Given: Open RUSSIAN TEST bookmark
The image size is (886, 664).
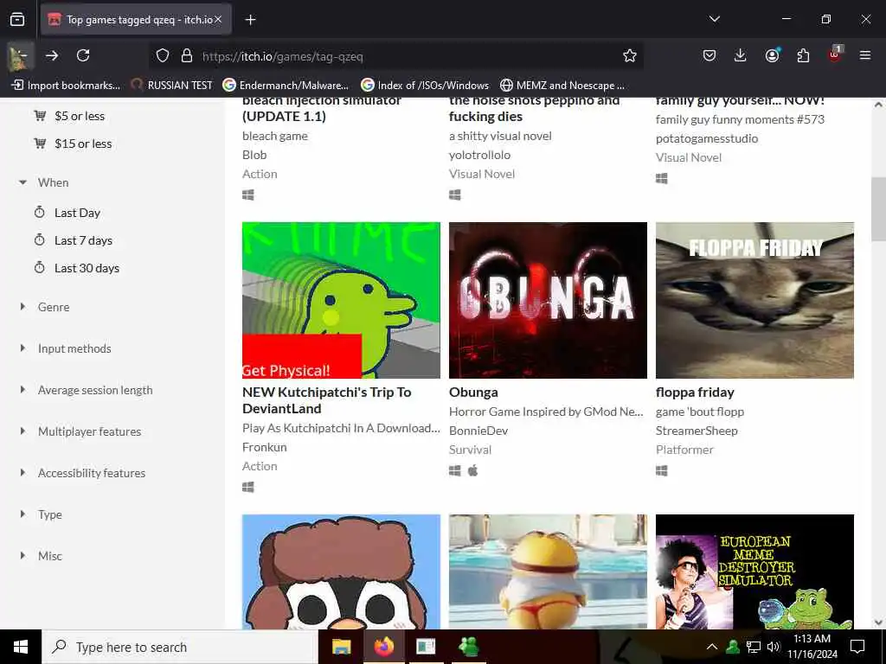Looking at the screenshot, I should click(x=172, y=86).
